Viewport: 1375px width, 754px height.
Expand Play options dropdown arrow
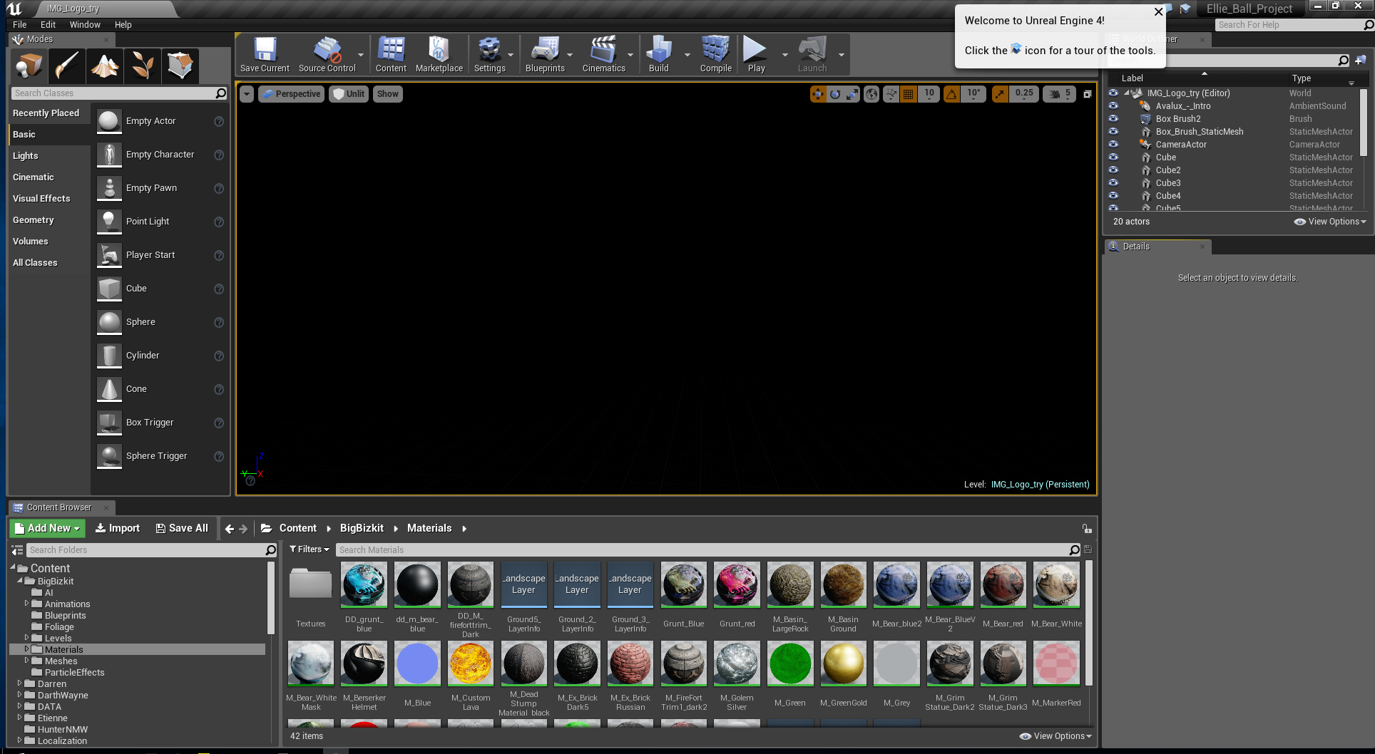click(784, 55)
